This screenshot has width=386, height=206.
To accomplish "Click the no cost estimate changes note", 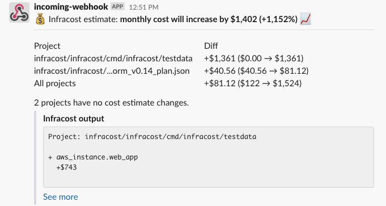I will (112, 103).
